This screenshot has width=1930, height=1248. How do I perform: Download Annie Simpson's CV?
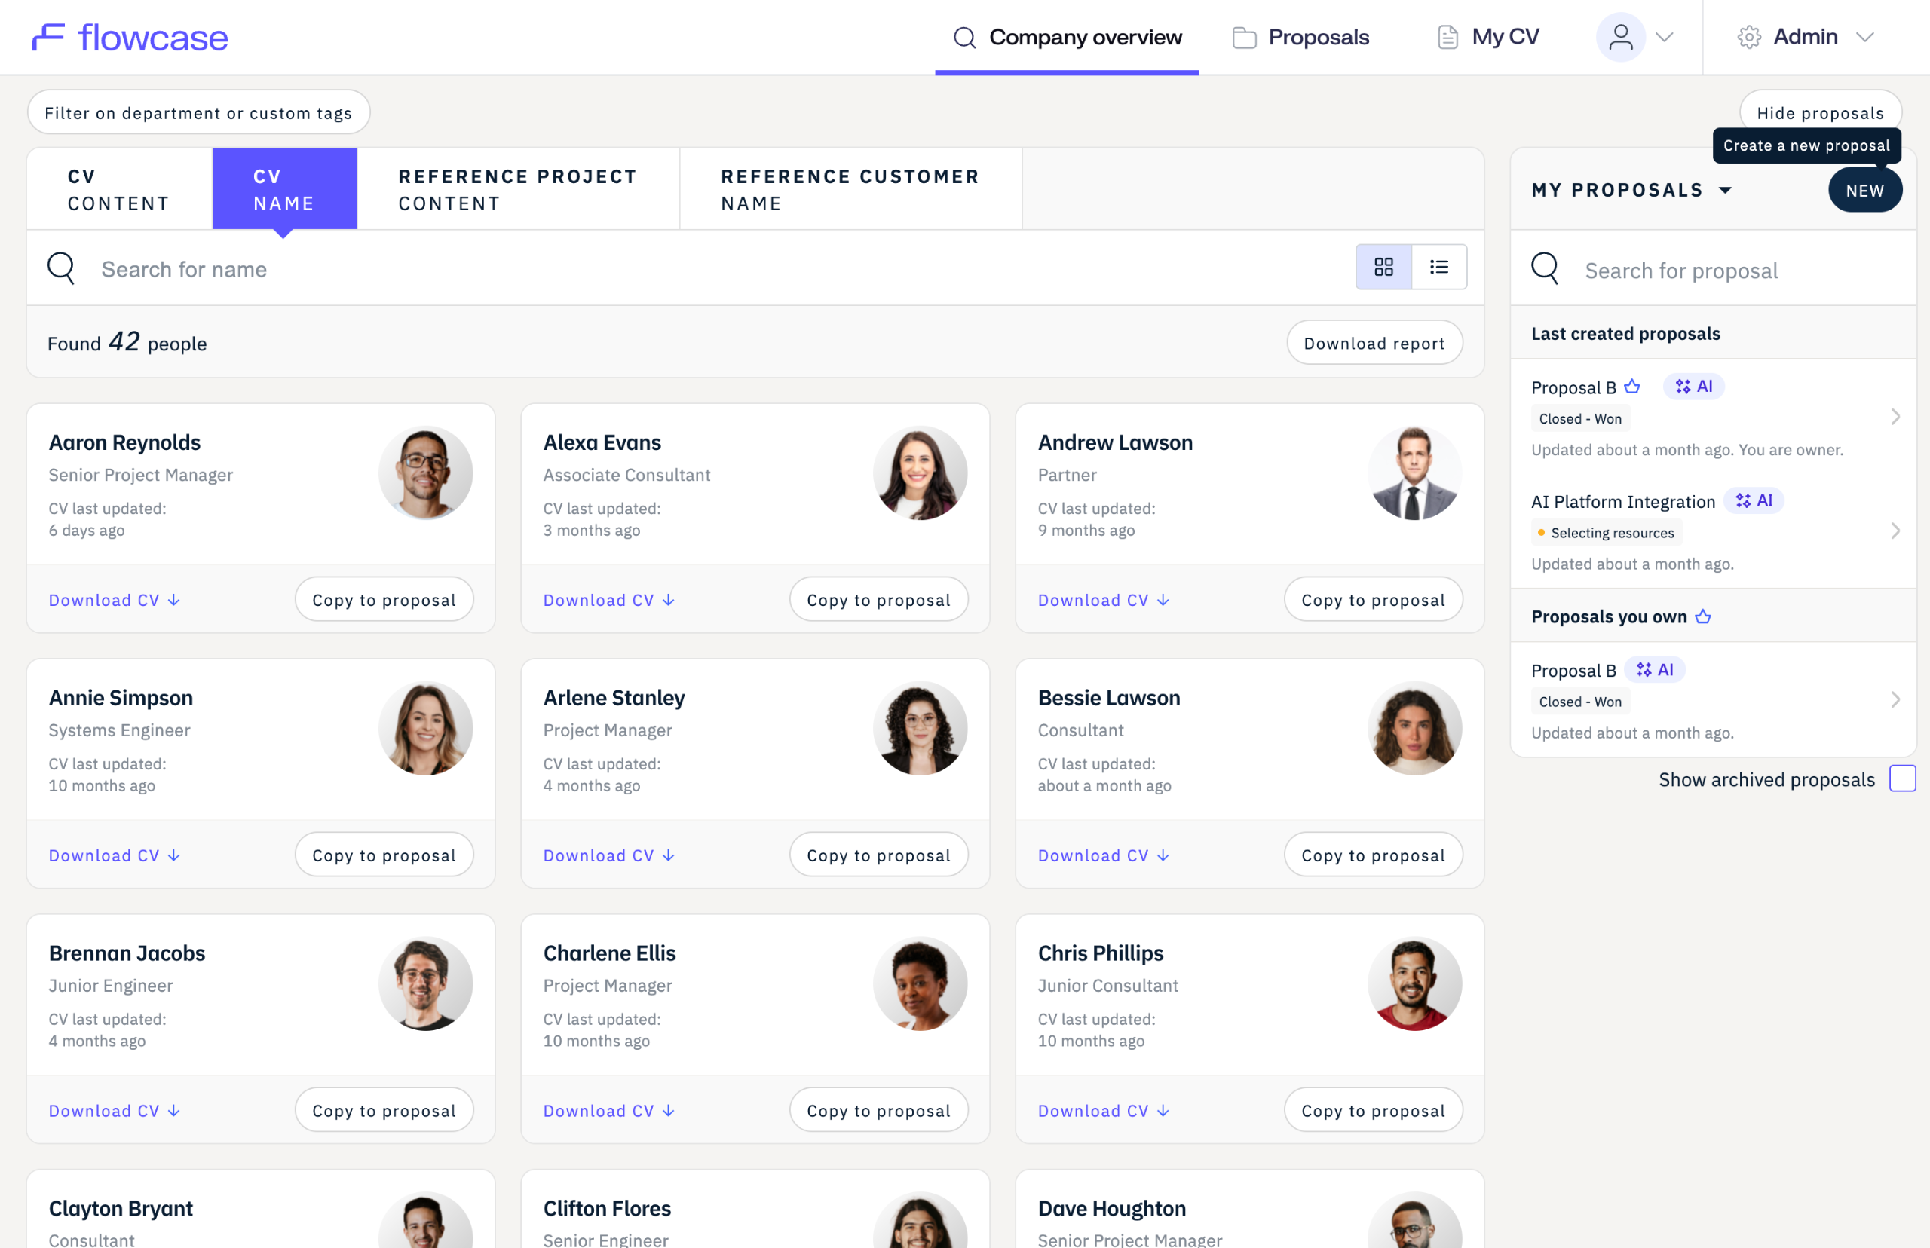pos(115,855)
